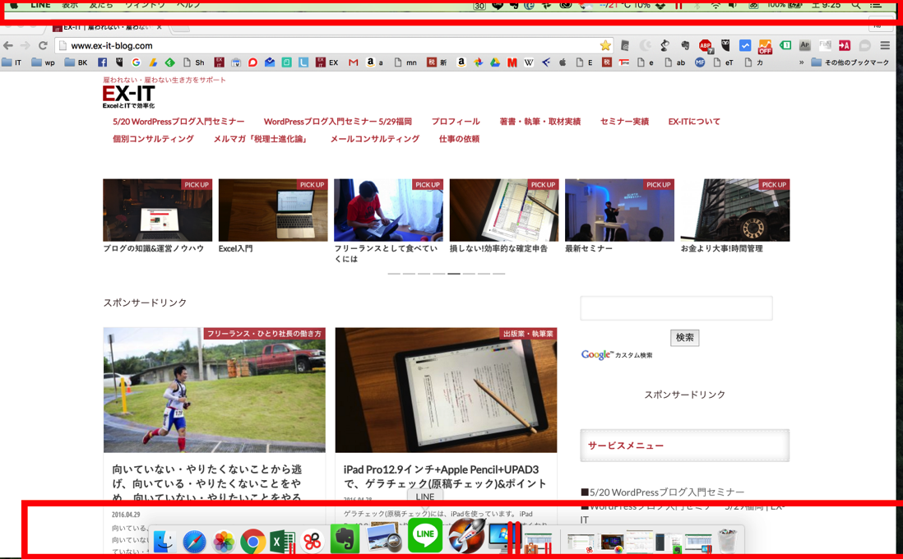
Task: Show hidden bookmarks with the » chevron
Action: 801,62
